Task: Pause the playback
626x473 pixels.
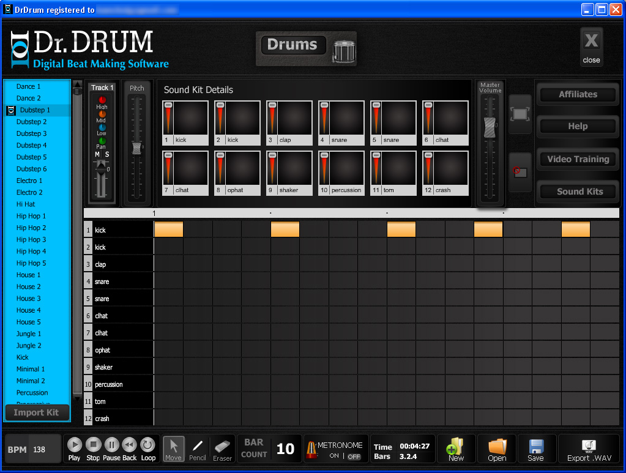Action: click(x=112, y=445)
